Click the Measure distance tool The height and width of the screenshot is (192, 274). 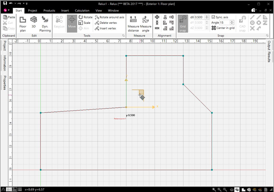[133, 24]
